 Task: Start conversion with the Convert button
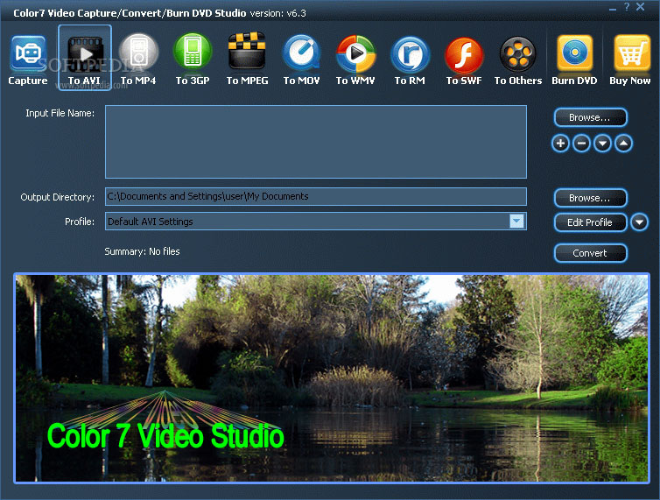[x=590, y=253]
